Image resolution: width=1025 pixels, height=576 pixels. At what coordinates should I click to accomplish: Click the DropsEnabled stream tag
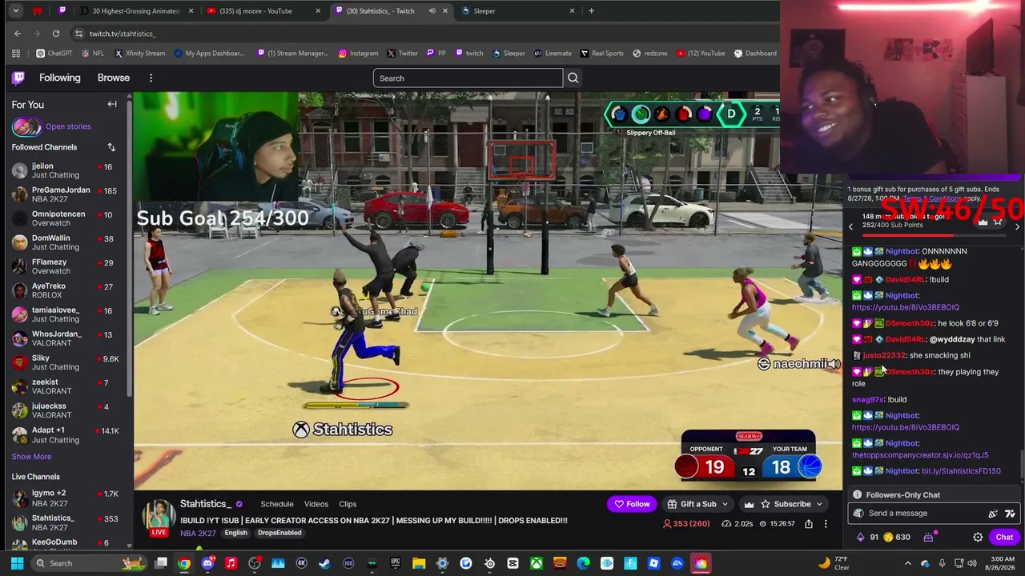tap(279, 533)
